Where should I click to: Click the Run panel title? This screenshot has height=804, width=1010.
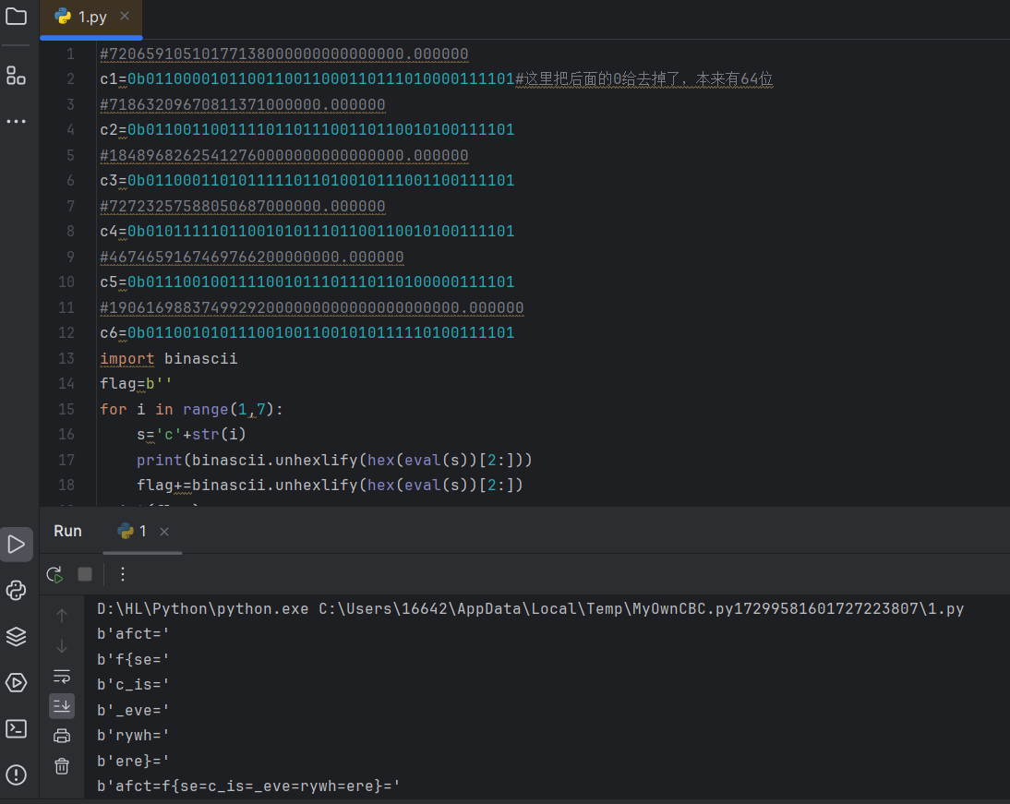[67, 531]
